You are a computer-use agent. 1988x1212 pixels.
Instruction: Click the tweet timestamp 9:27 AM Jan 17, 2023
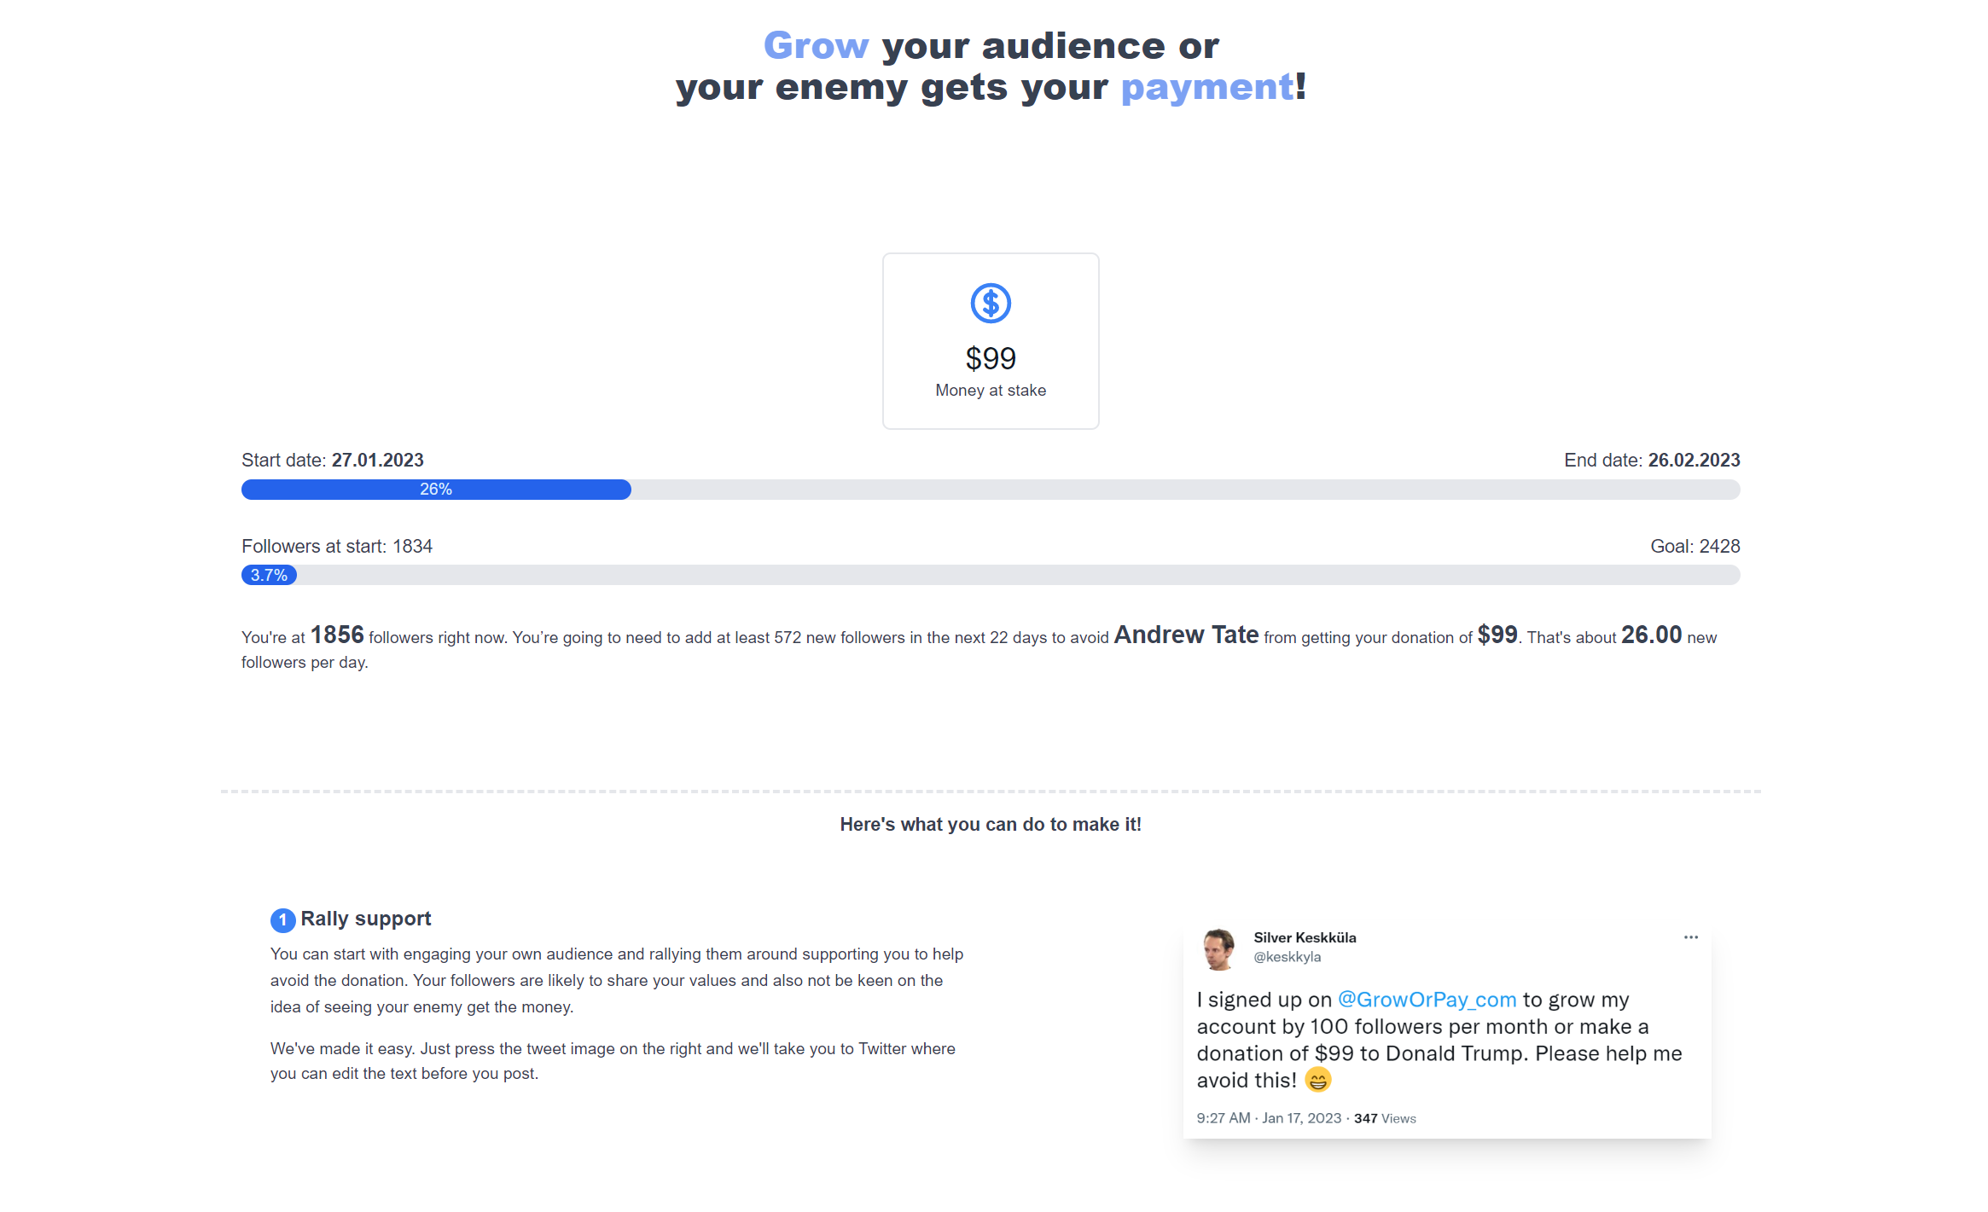tap(1268, 1118)
